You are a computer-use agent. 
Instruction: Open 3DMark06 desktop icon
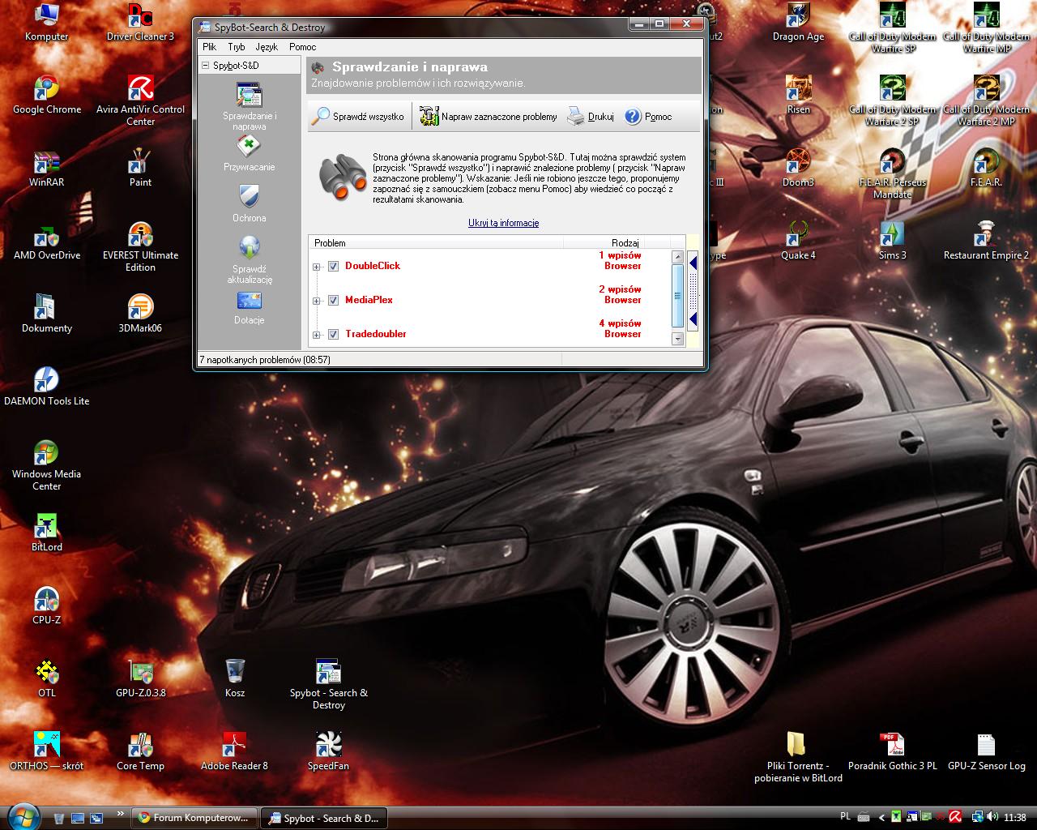[141, 314]
